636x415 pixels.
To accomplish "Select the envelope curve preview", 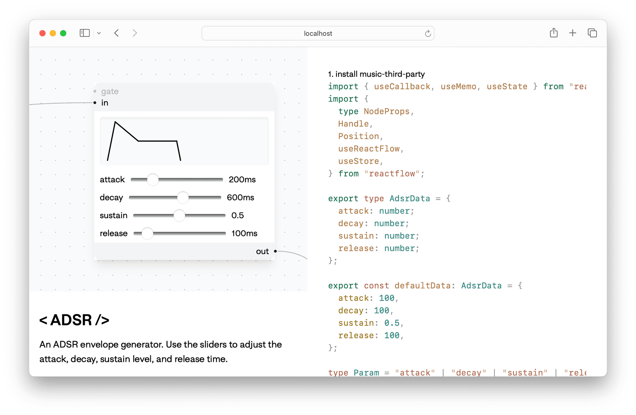I will coord(184,141).
